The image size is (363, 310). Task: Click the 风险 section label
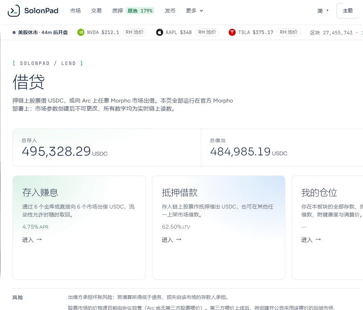click(18, 297)
